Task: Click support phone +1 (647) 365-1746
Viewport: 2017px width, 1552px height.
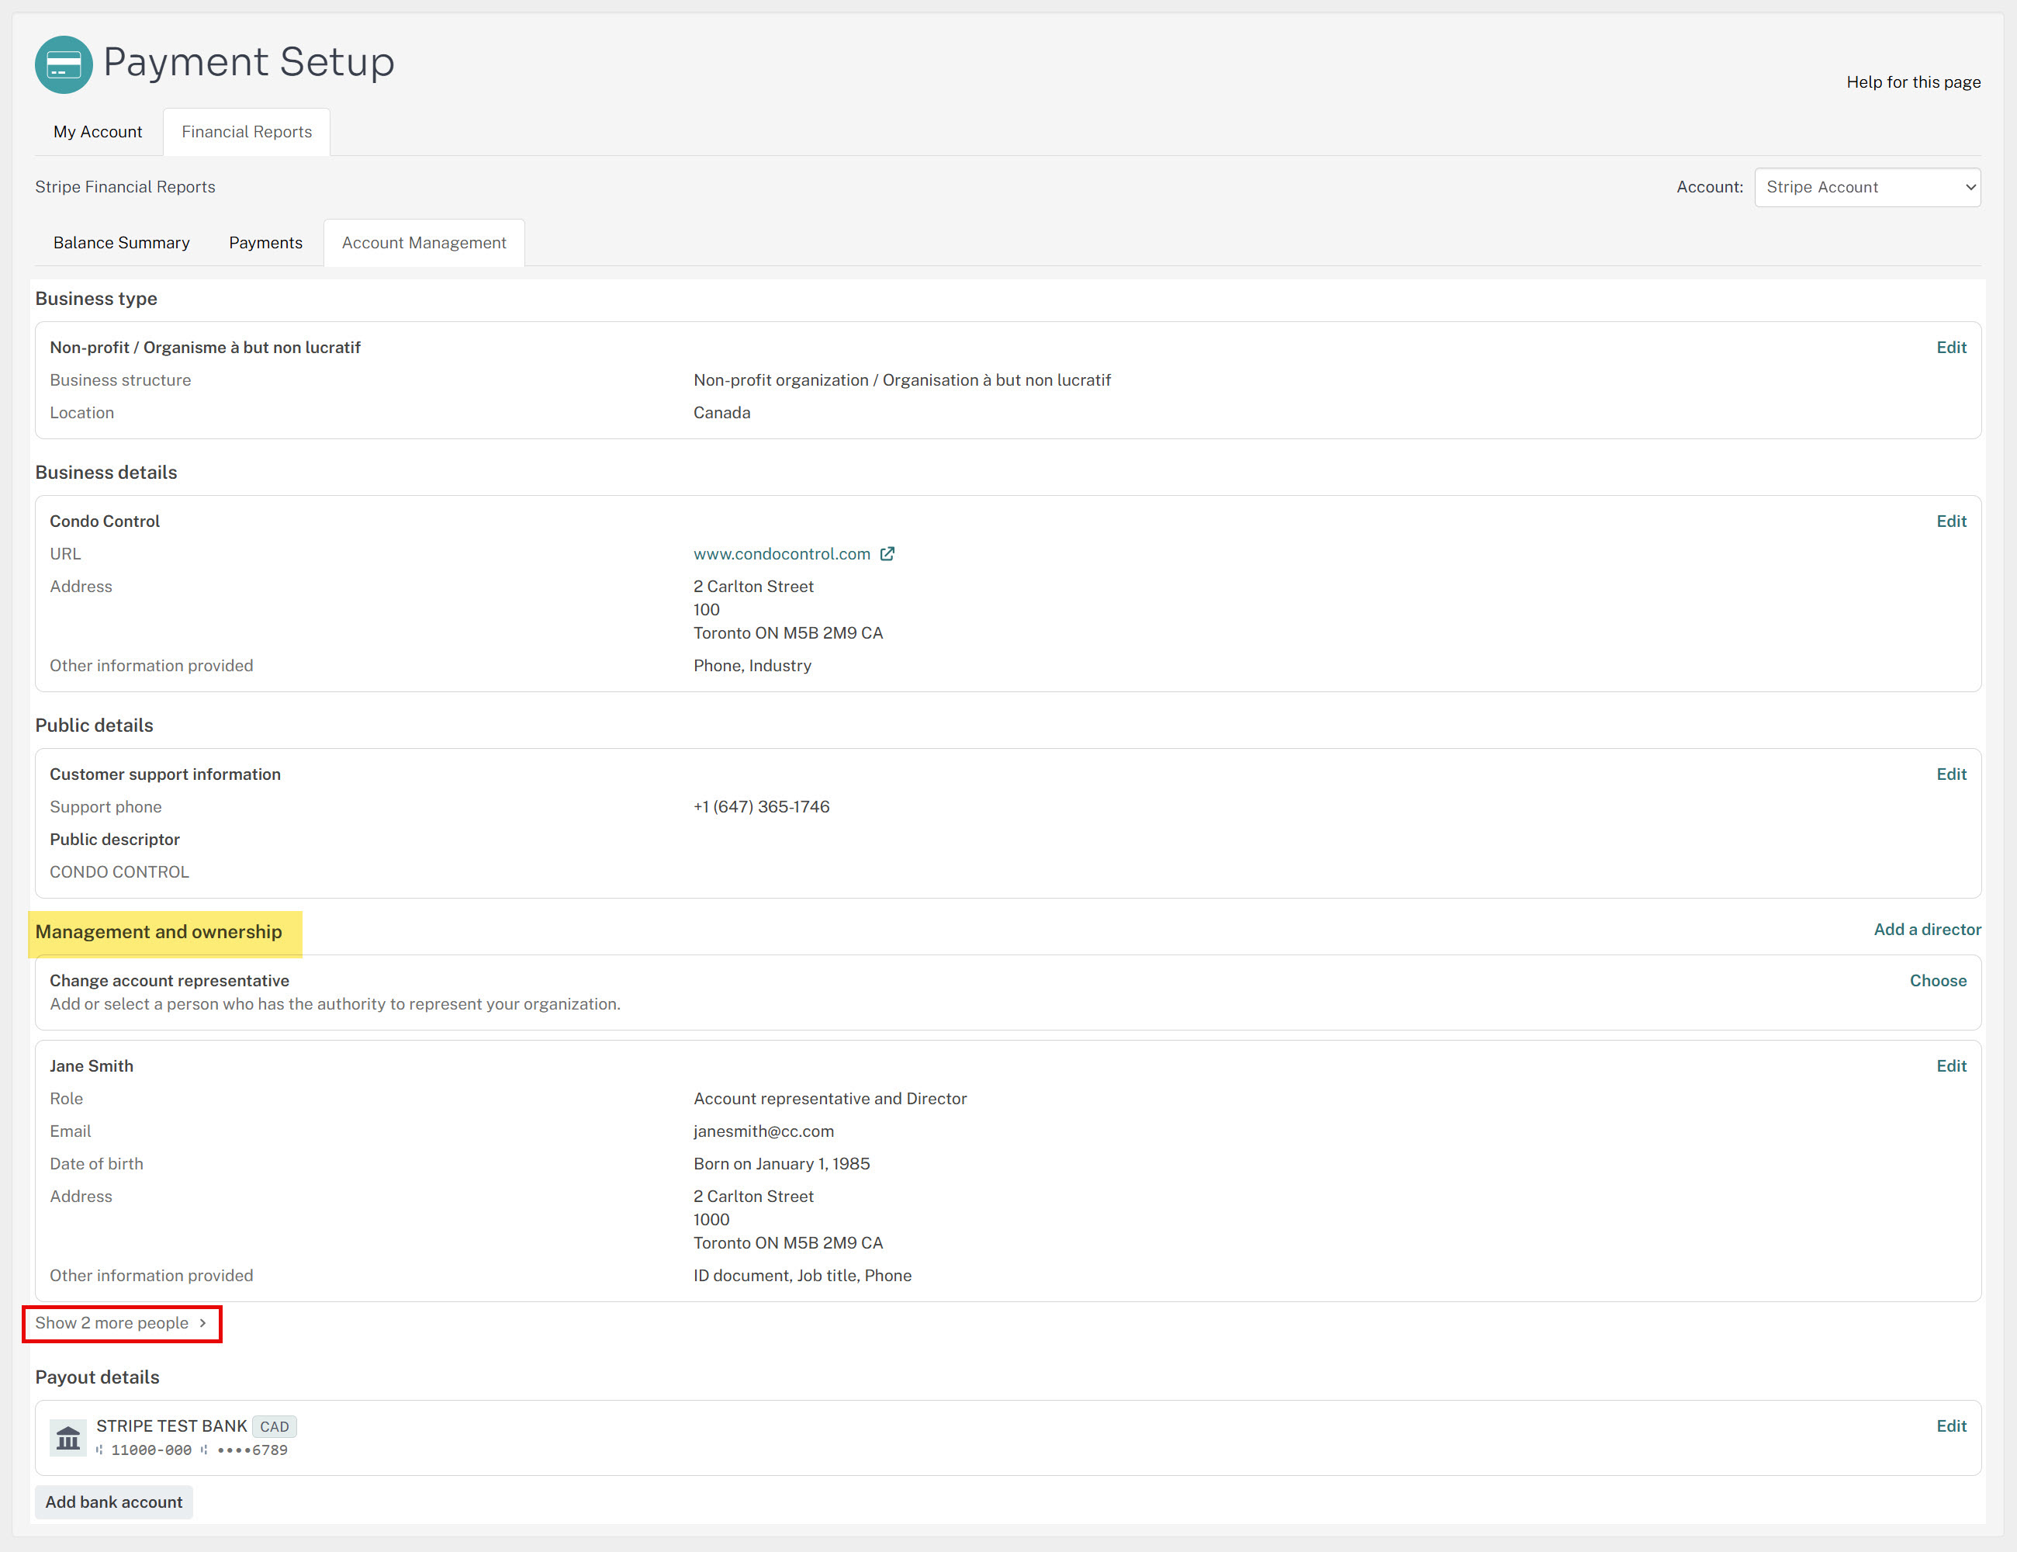Action: (x=762, y=807)
